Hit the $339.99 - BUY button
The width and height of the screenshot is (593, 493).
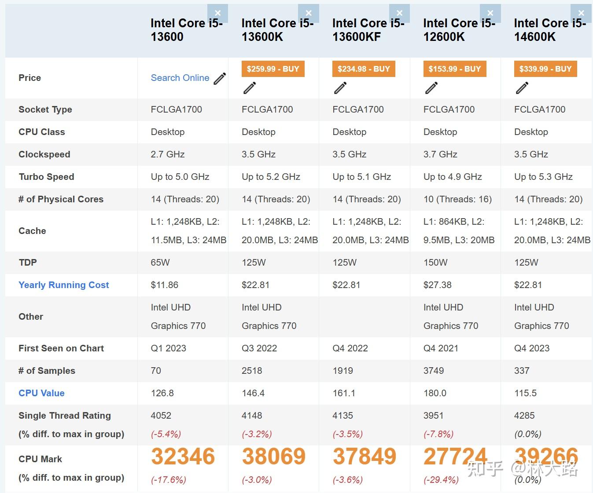click(x=545, y=69)
